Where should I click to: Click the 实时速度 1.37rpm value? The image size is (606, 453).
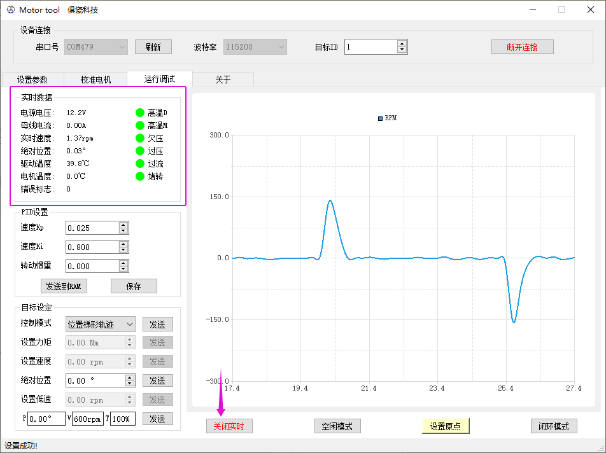[80, 138]
